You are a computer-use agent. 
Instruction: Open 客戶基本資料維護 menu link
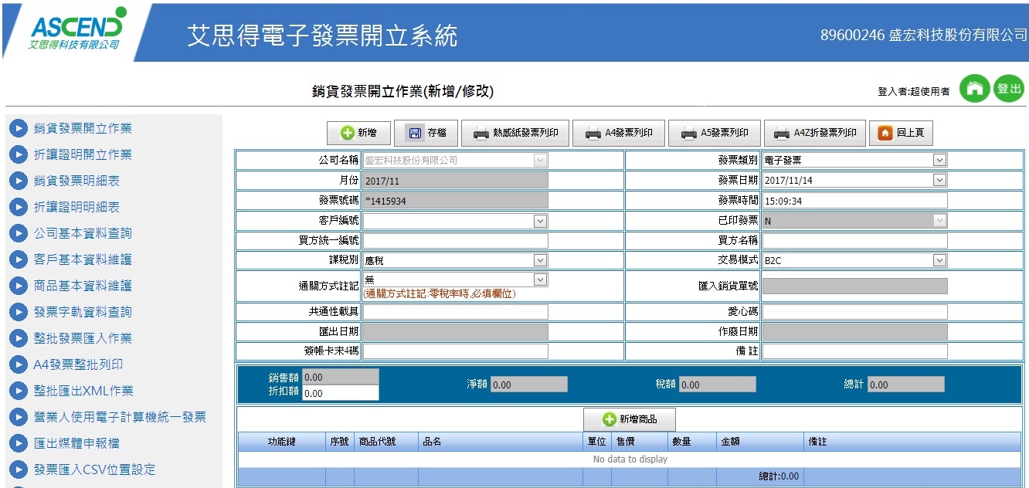[x=83, y=259]
